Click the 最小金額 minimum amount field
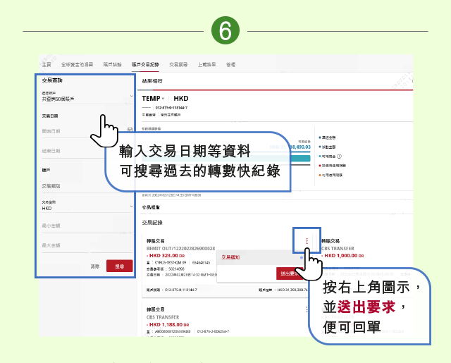 [87, 226]
